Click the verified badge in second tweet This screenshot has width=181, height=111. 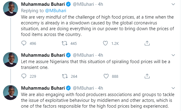point(68,55)
